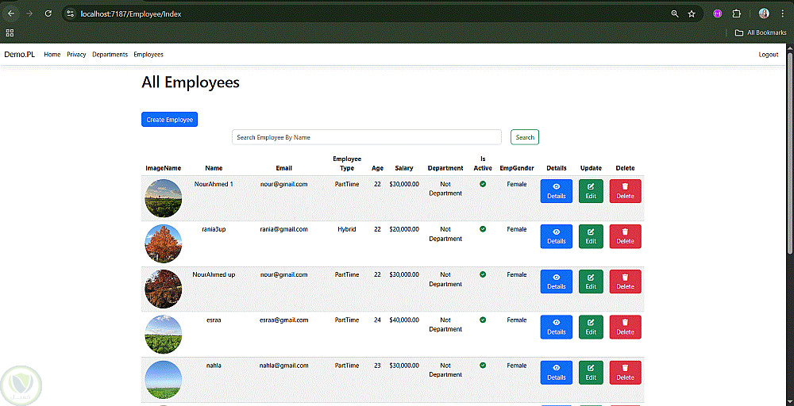Open the Chrome profile avatar
The width and height of the screenshot is (794, 406).
pyautogui.click(x=764, y=13)
